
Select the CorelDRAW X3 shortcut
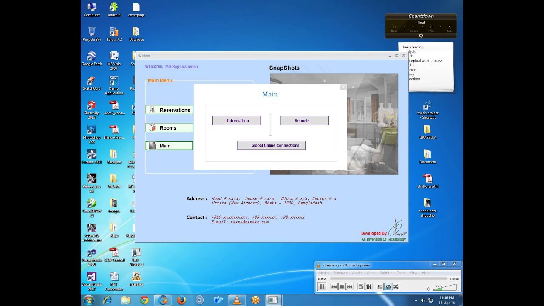(92, 208)
